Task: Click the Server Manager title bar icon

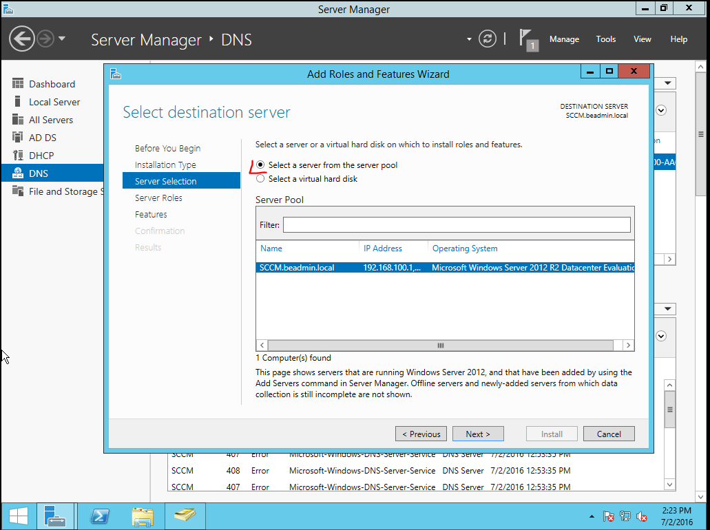Action: [x=8, y=8]
